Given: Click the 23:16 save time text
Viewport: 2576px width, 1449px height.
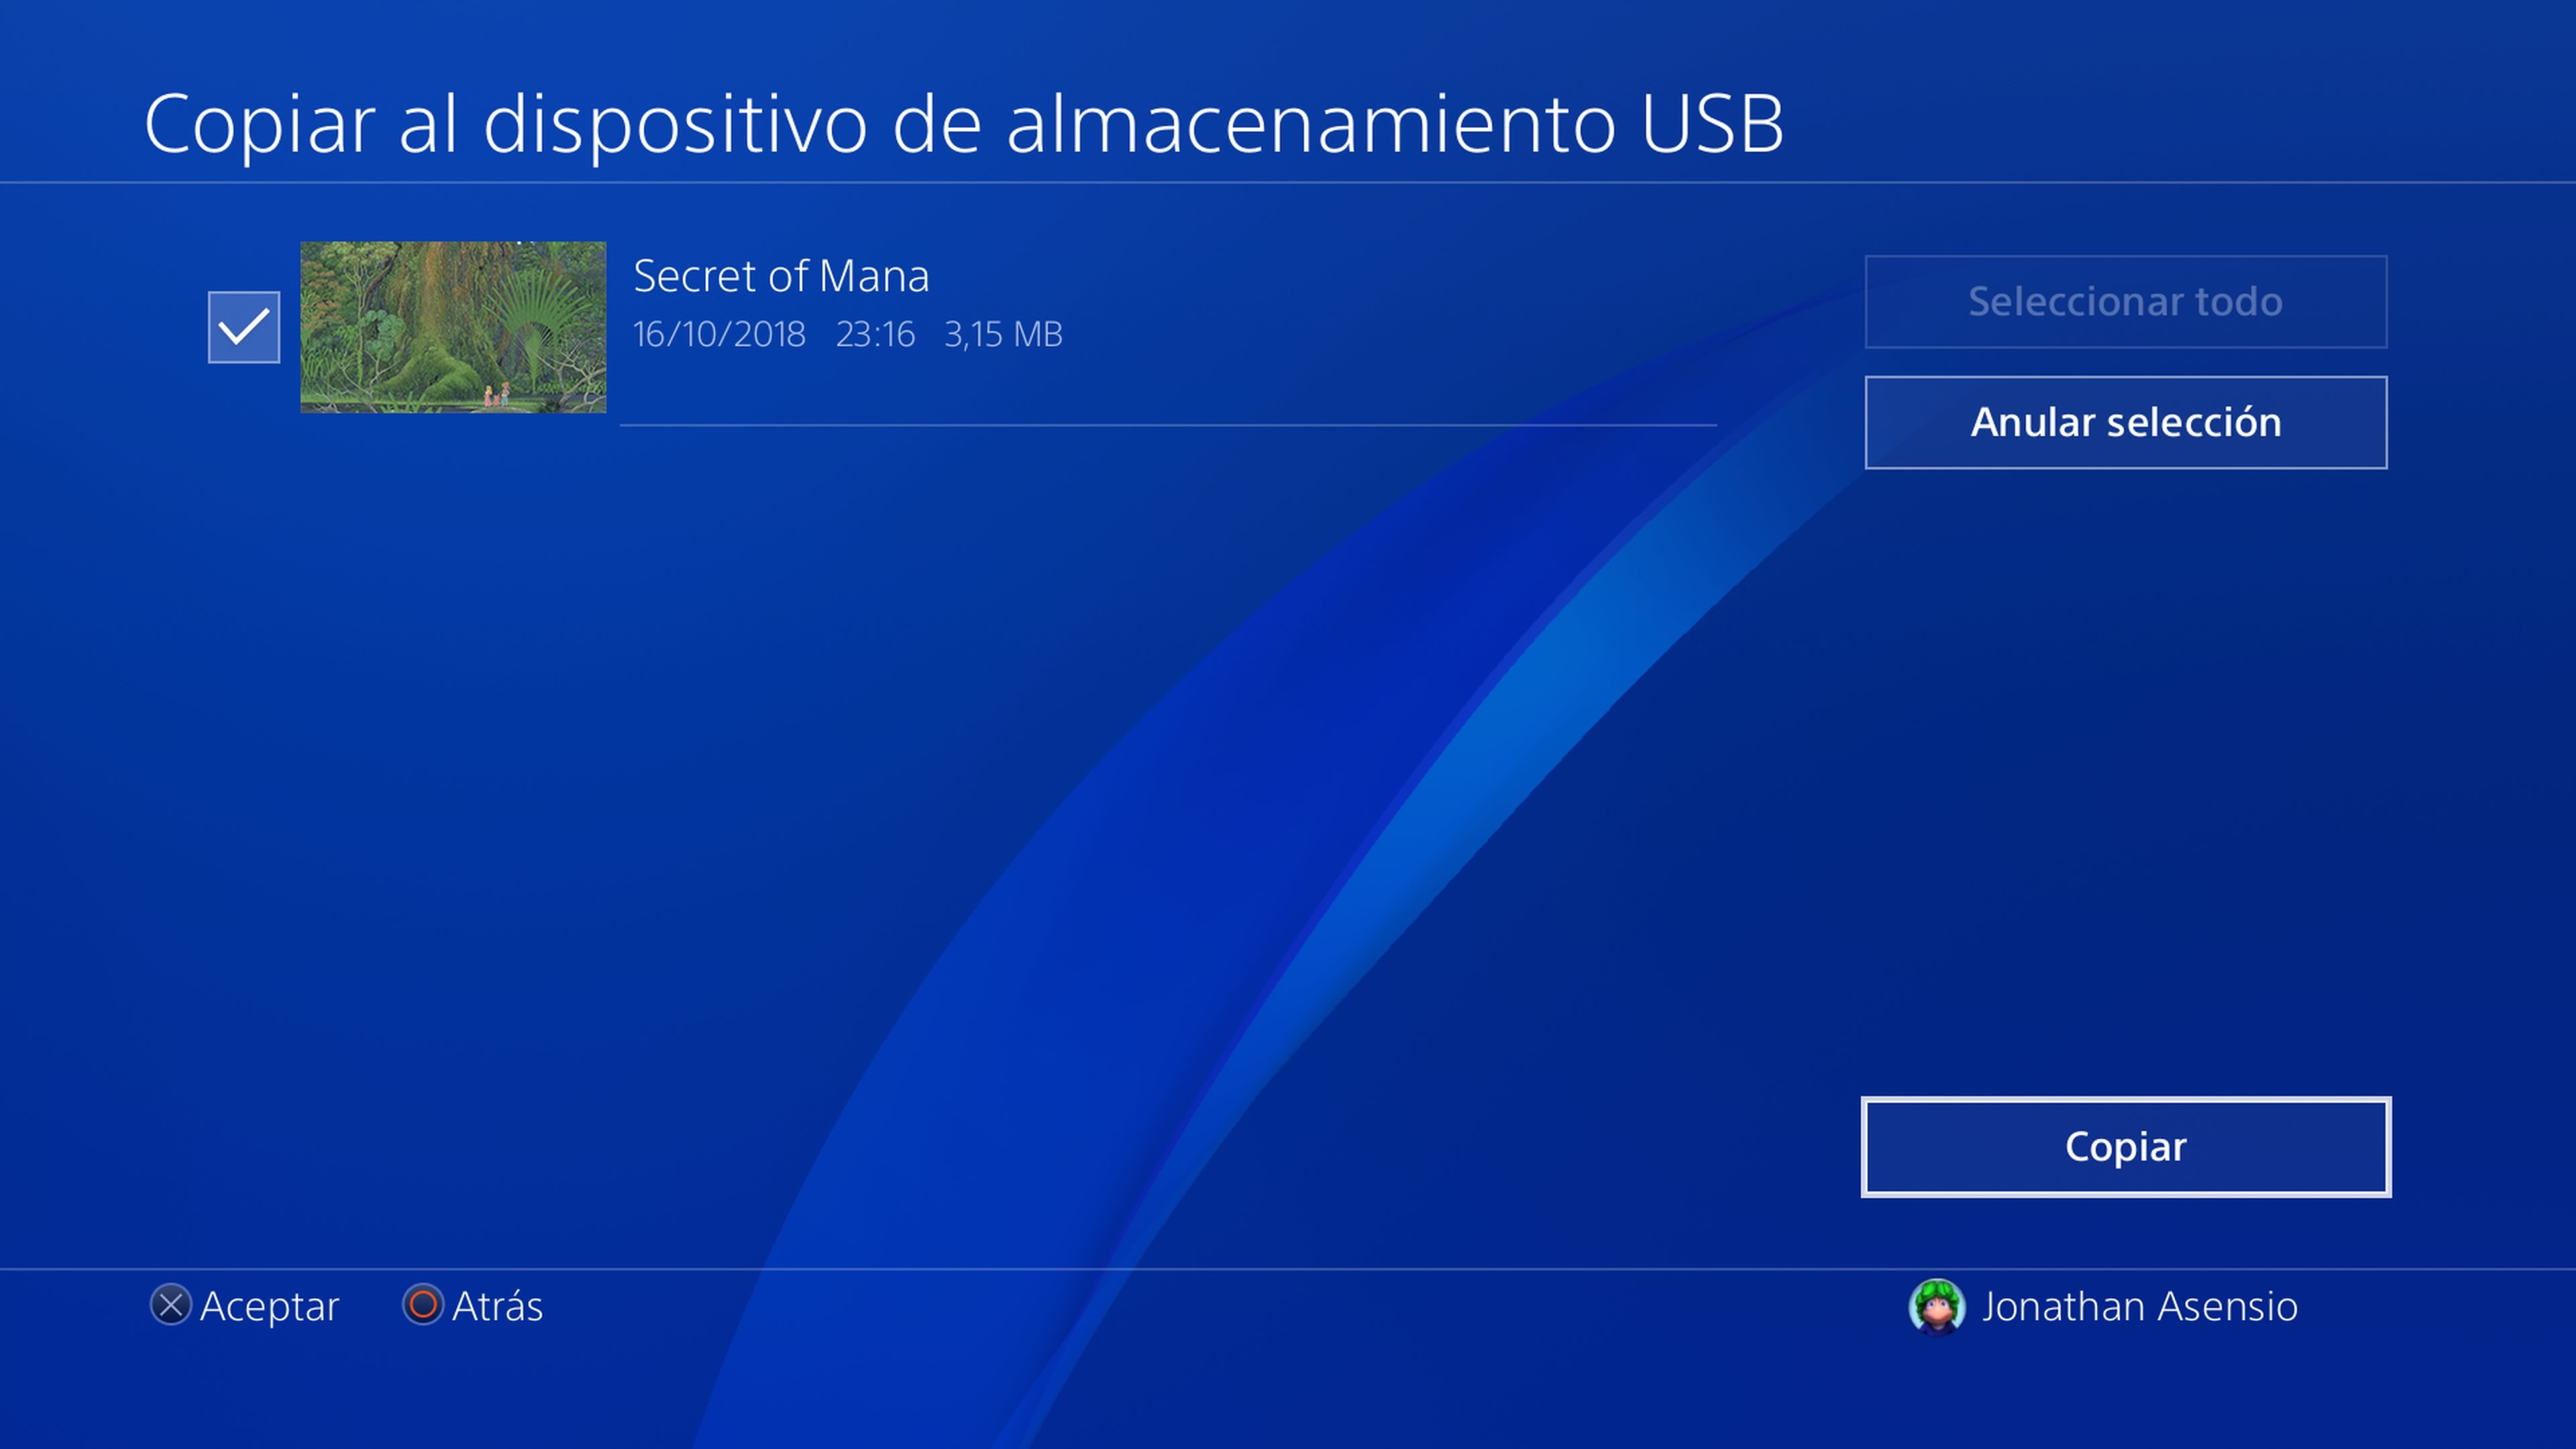Looking at the screenshot, I should [x=875, y=334].
